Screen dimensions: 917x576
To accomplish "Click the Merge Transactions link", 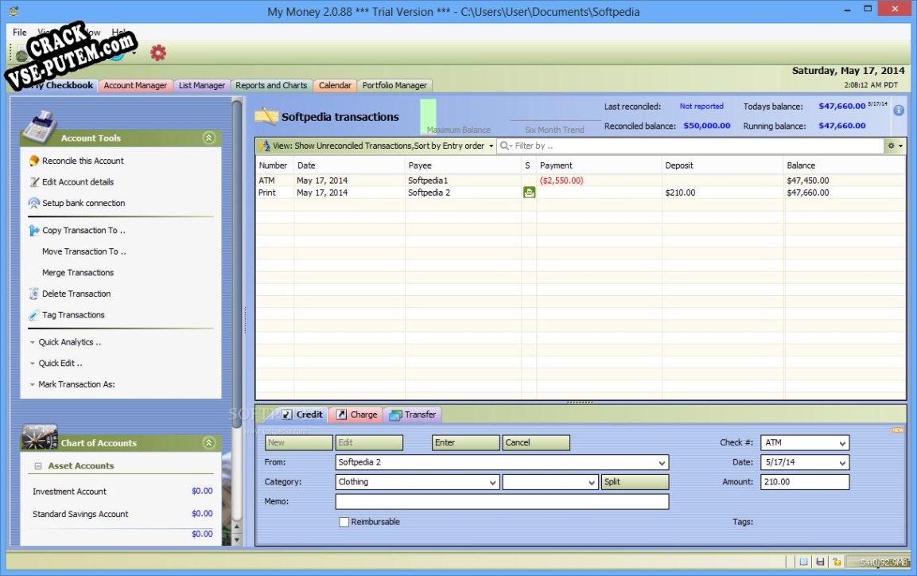I will 78,273.
